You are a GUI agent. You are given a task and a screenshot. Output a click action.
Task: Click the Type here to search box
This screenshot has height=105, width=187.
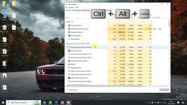[x=23, y=102]
